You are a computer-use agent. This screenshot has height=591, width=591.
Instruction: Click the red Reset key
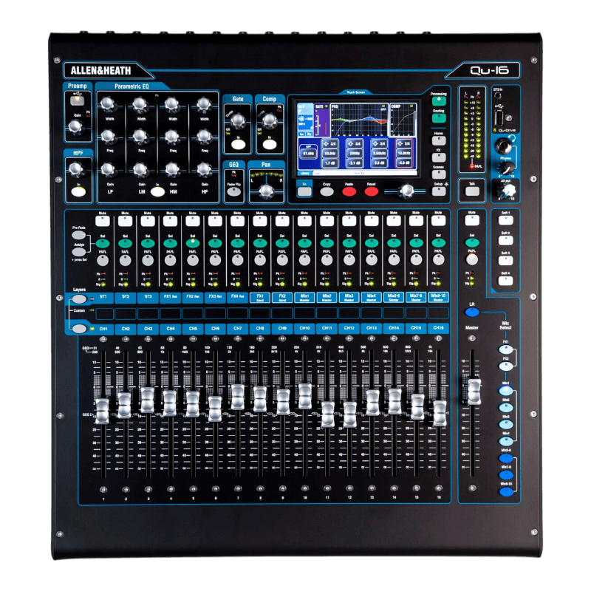click(372, 191)
